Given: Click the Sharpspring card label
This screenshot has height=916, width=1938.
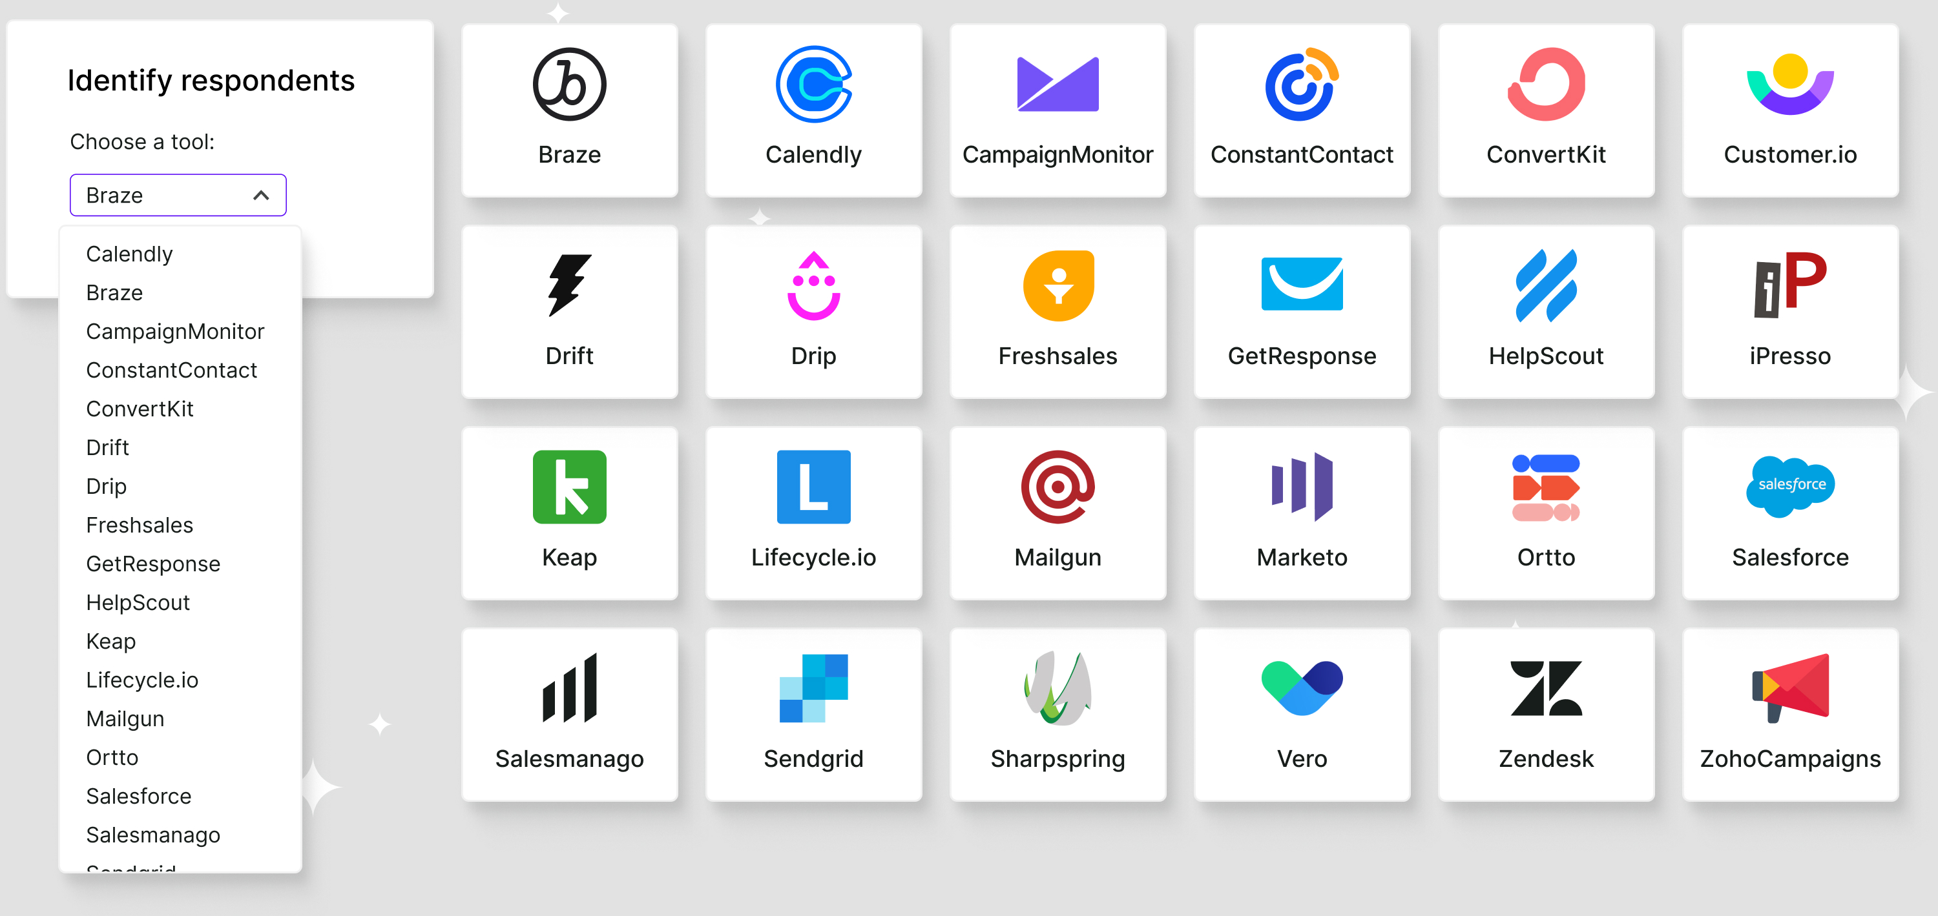Looking at the screenshot, I should tap(1057, 759).
